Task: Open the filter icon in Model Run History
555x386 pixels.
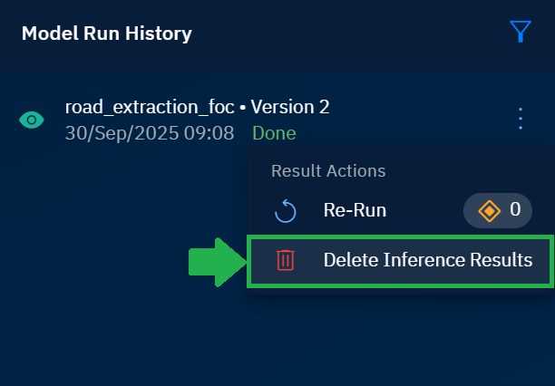Action: click(520, 34)
